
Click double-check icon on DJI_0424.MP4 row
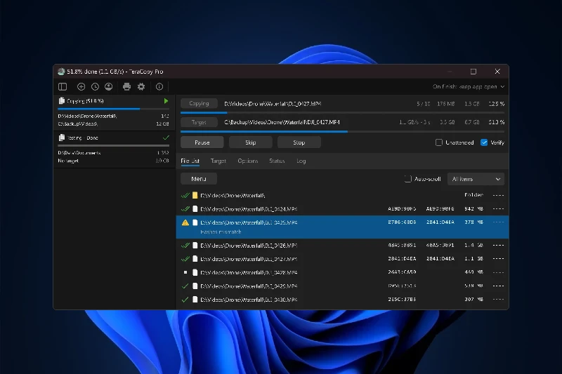(x=185, y=209)
